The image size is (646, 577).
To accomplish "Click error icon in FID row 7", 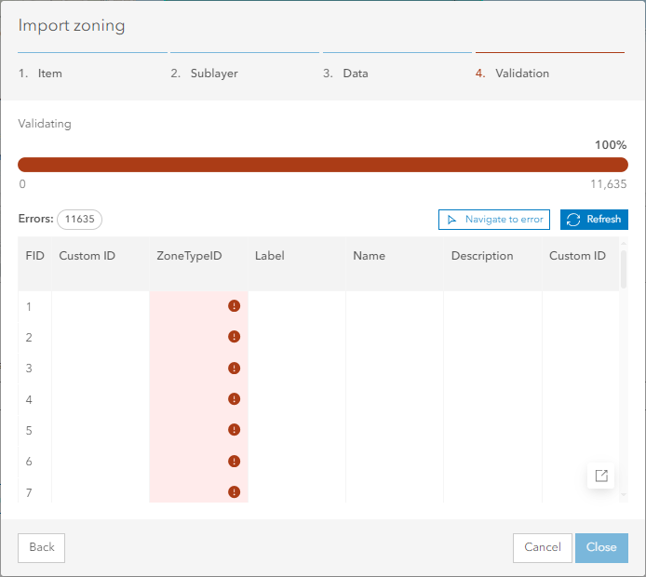I will point(234,491).
